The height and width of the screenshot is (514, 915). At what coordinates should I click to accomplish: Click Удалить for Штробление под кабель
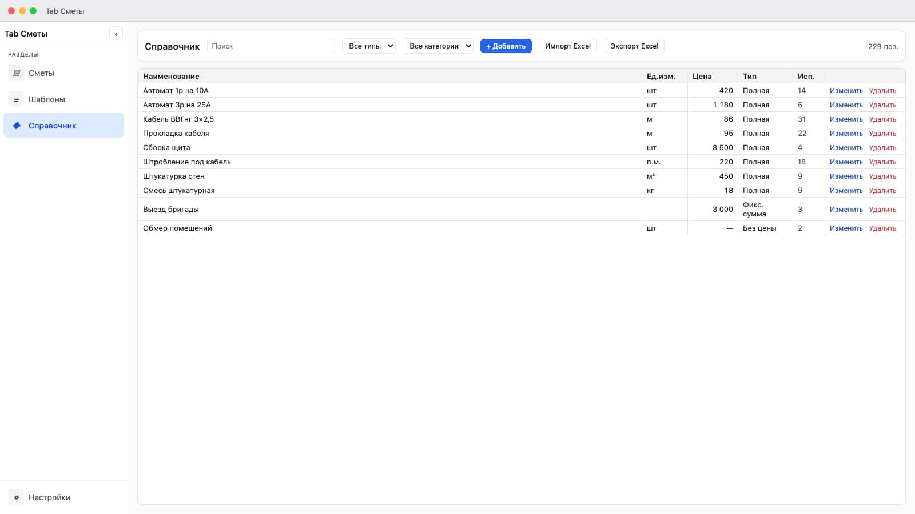883,162
